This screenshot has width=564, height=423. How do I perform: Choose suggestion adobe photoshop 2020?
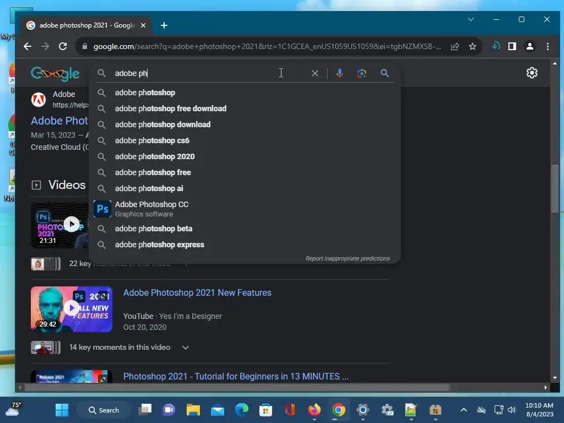[x=245, y=157]
